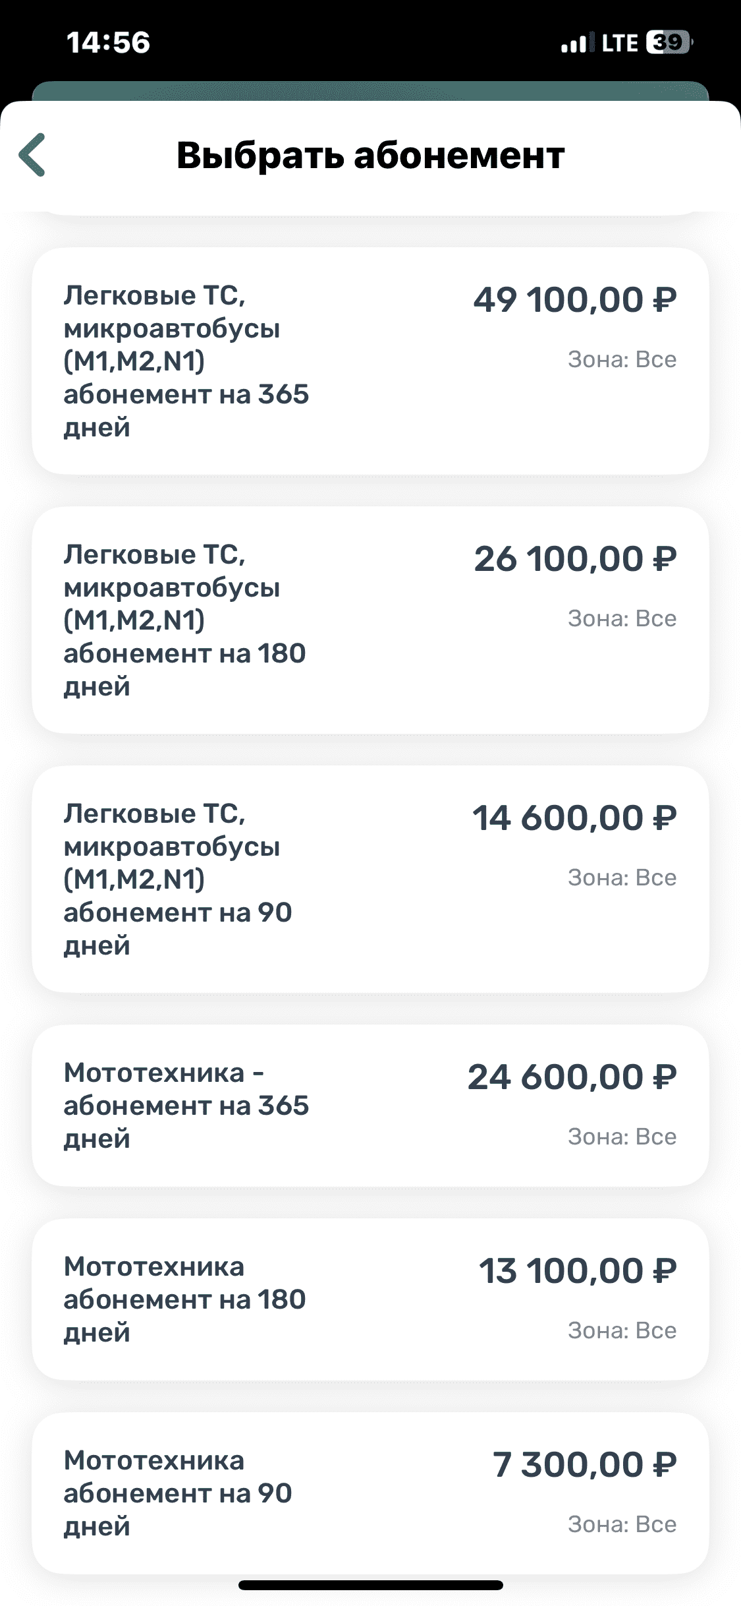The height and width of the screenshot is (1606, 741).
Task: Choose the cars 180-day subscription
Action: tap(370, 620)
